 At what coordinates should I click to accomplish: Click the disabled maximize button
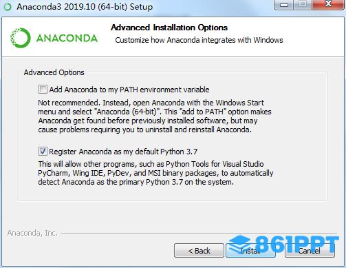(303, 5)
